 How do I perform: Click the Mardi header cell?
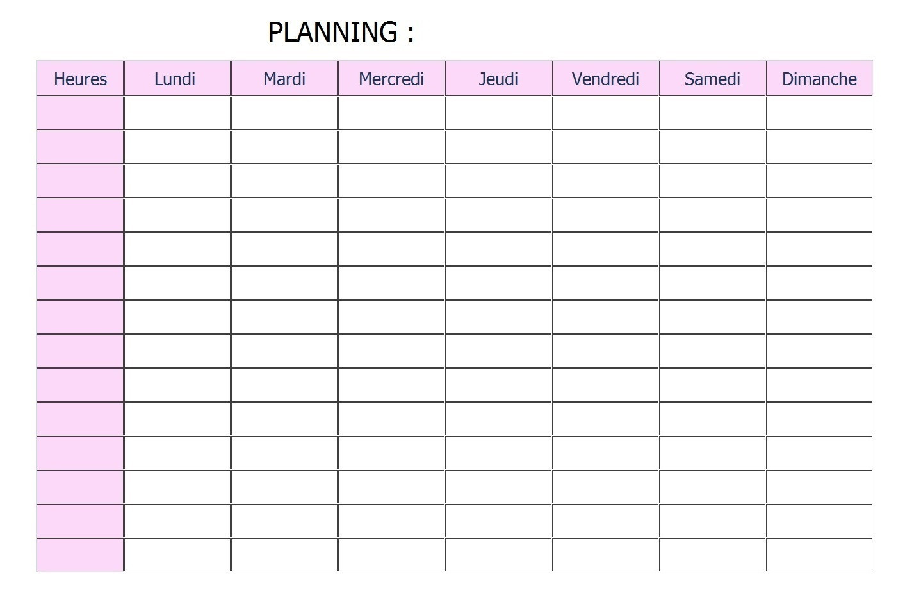[284, 79]
